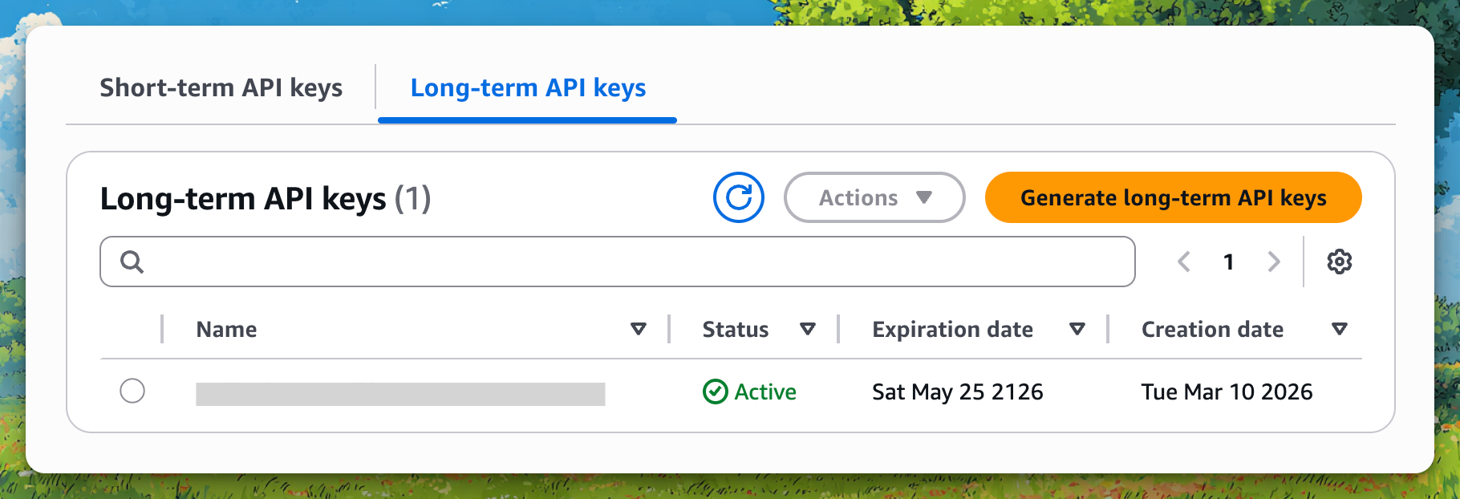1460x499 pixels.
Task: Click the Tue Mar 10 2026 creation cell
Action: 1227,391
